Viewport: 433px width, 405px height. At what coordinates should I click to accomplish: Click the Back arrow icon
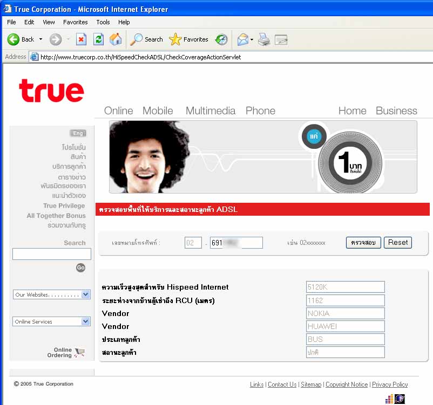[13, 39]
